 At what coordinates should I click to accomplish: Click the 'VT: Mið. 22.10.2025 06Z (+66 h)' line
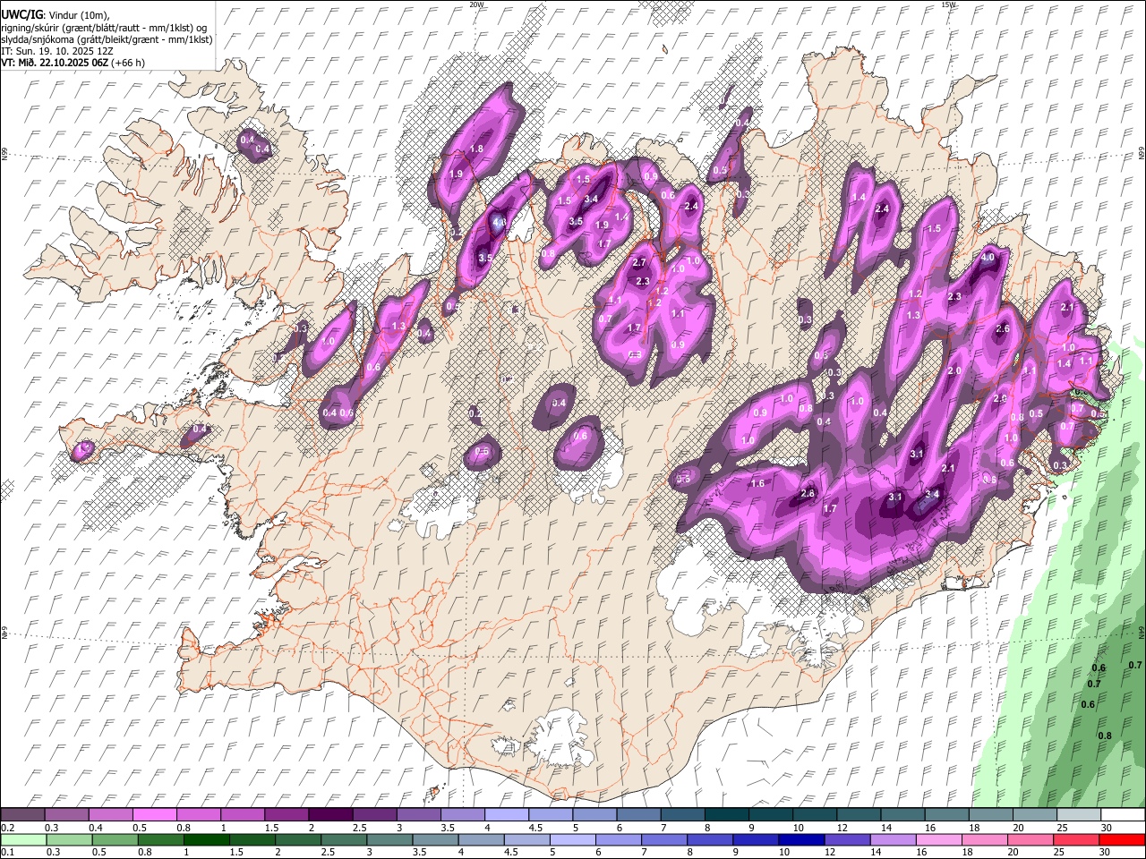(73, 63)
